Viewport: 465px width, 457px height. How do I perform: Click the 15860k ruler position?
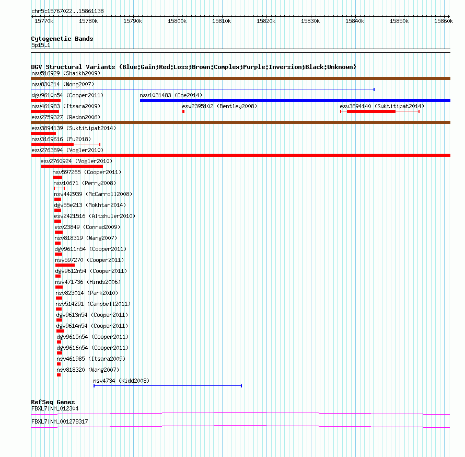[x=444, y=21]
